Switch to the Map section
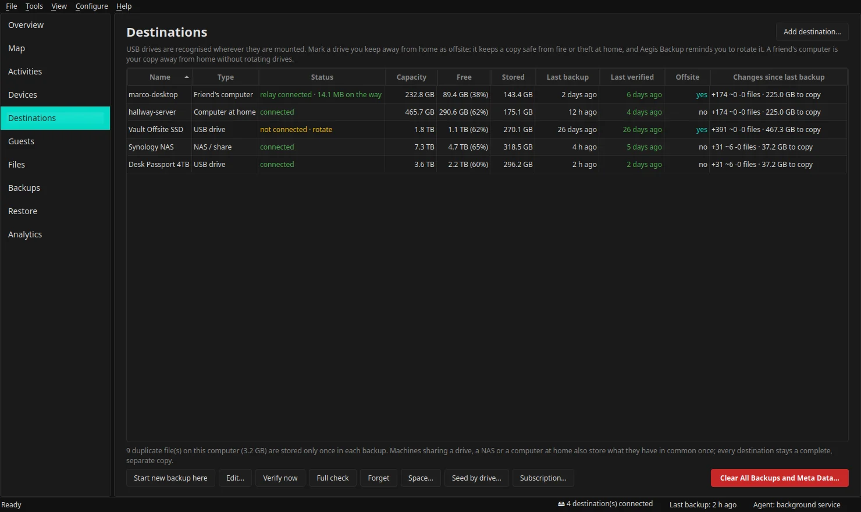This screenshot has width=861, height=512. click(x=55, y=48)
